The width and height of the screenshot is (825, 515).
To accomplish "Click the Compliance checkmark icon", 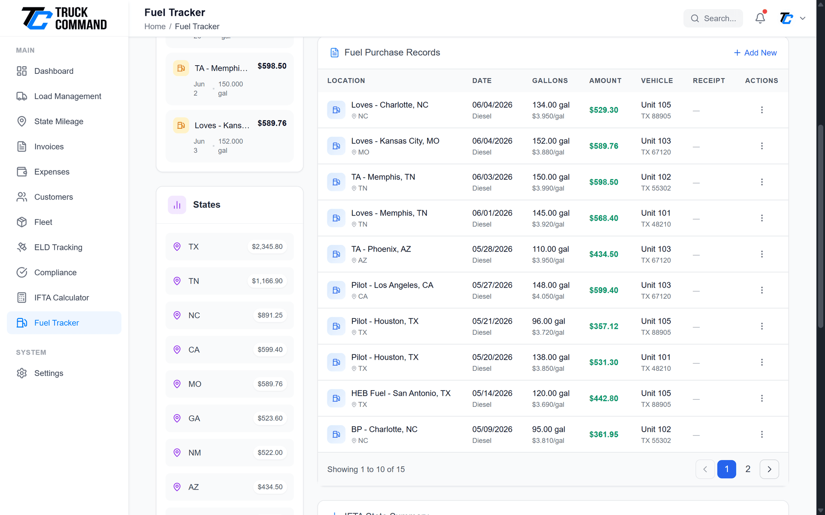I will coord(22,273).
